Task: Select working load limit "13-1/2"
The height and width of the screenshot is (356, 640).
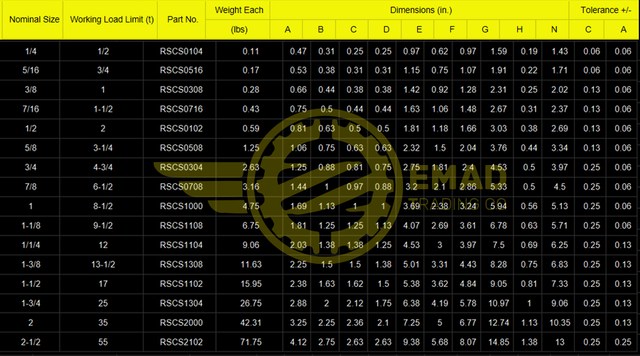Action: [103, 264]
